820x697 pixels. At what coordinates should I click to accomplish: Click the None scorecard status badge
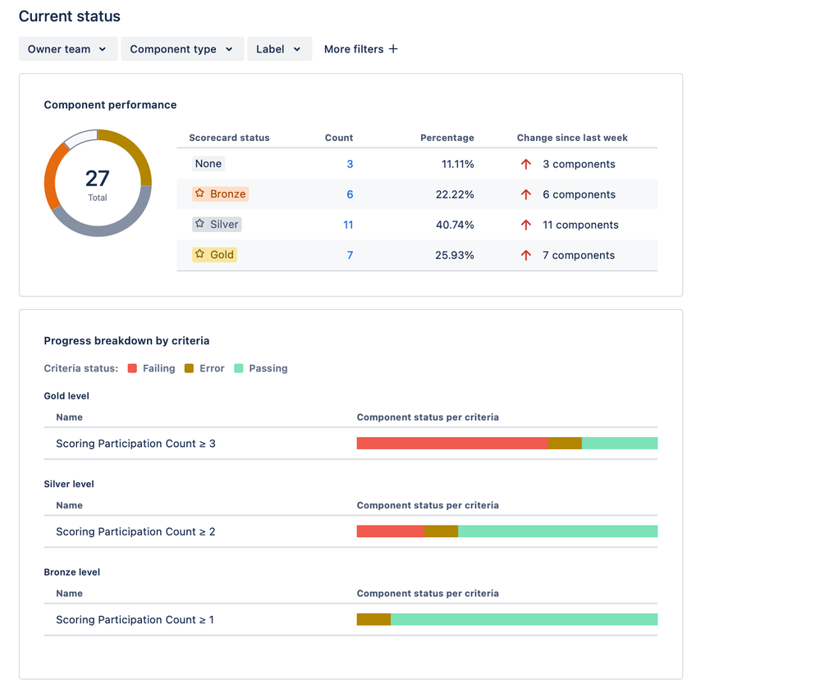point(208,163)
